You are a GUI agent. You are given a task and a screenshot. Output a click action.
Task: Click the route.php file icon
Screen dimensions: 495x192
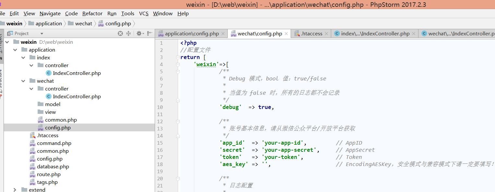pos(32,174)
